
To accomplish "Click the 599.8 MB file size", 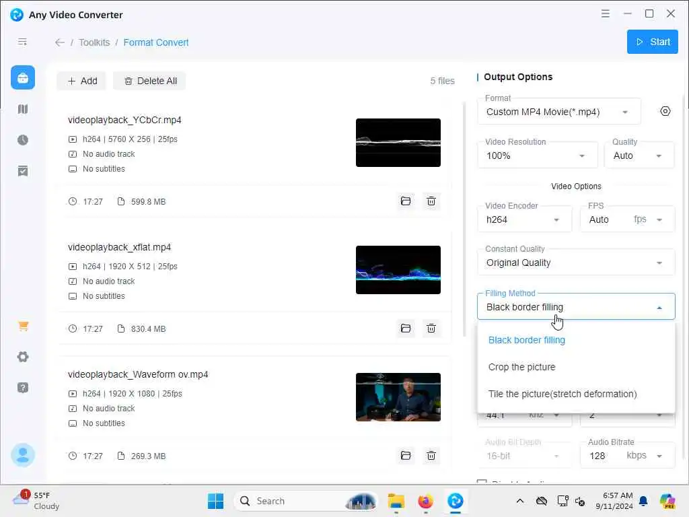I will 148,202.
